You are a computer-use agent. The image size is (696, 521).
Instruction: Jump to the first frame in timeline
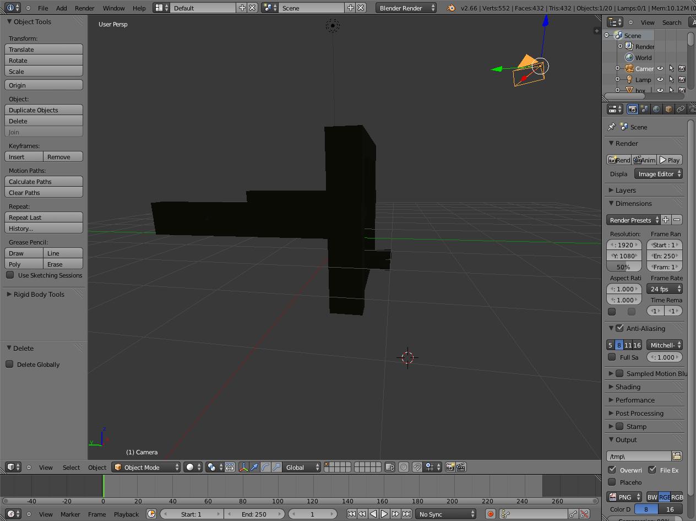(x=351, y=514)
